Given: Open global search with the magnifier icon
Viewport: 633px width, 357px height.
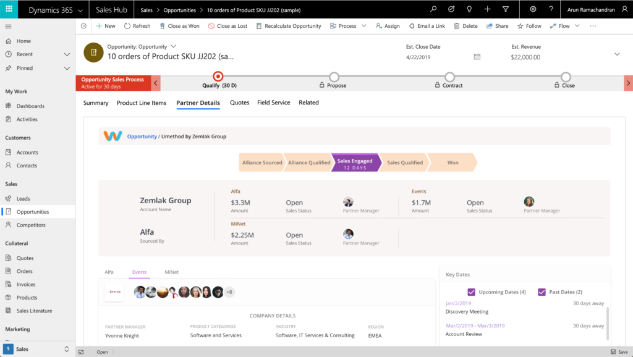Looking at the screenshot, I should 433,9.
